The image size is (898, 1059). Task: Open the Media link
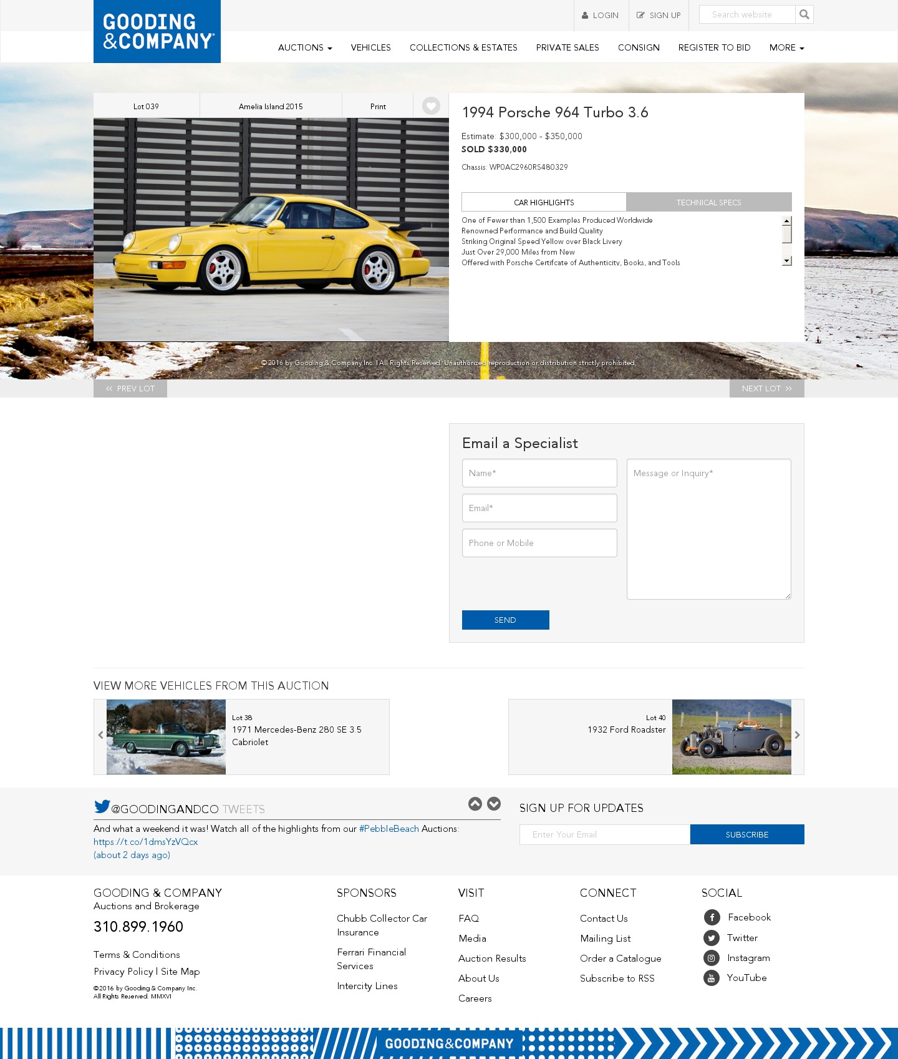tap(472, 939)
